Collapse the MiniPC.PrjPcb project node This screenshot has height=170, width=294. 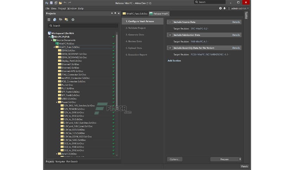click(49, 37)
